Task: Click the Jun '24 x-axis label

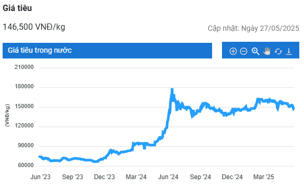Action: tap(168, 177)
